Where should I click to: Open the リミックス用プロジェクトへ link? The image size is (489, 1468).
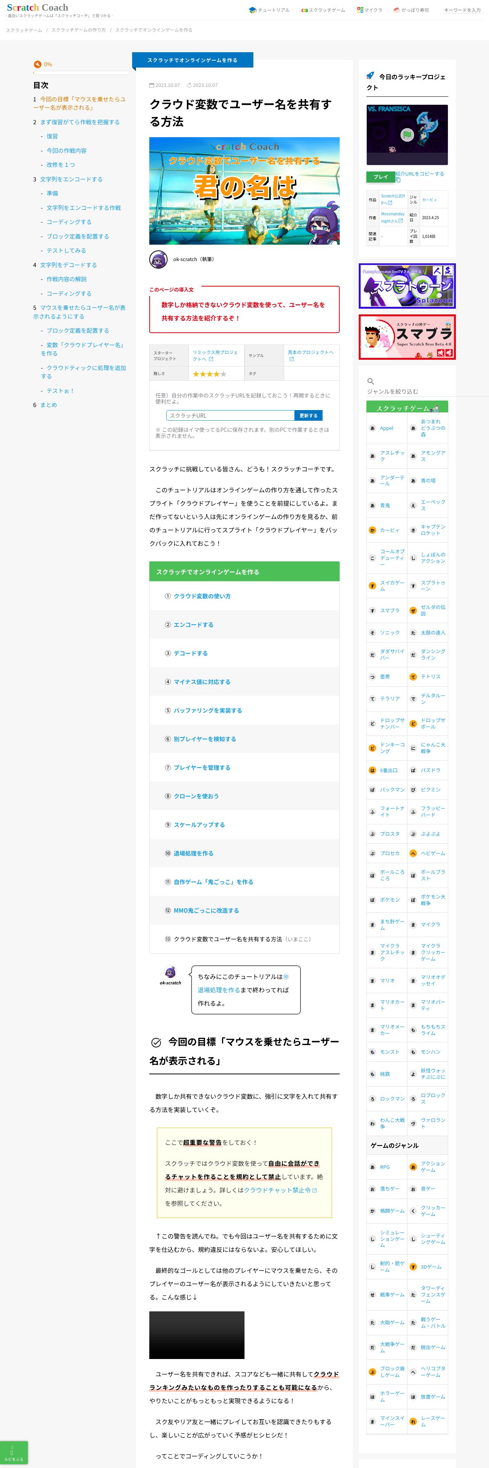215,356
